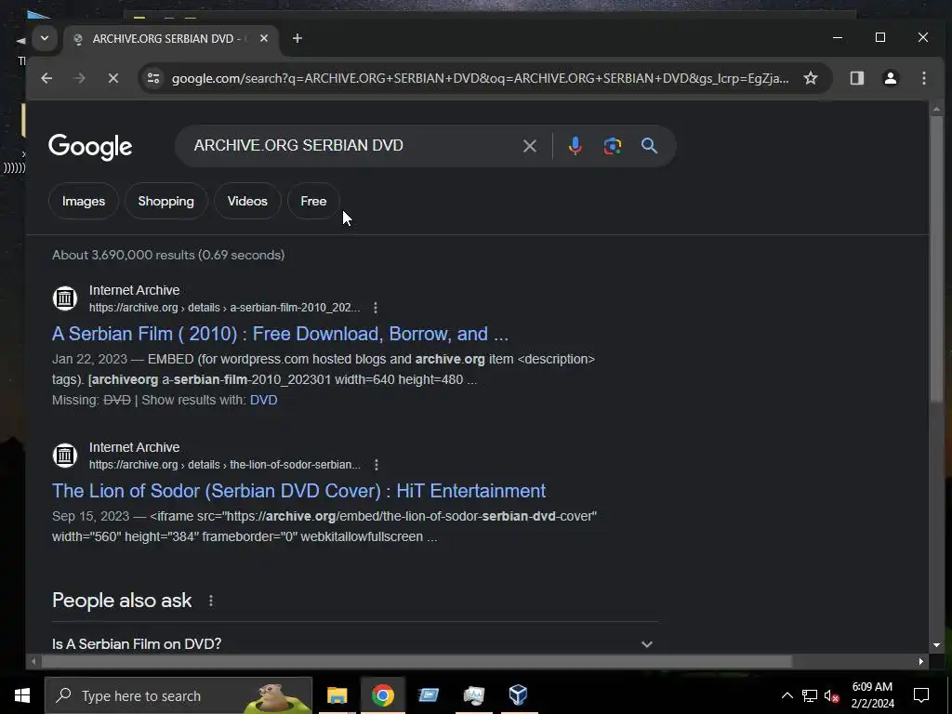Select the ARCHIVE.ORG SERBIAN DVD browser tab
This screenshot has height=714, width=952.
point(169,38)
